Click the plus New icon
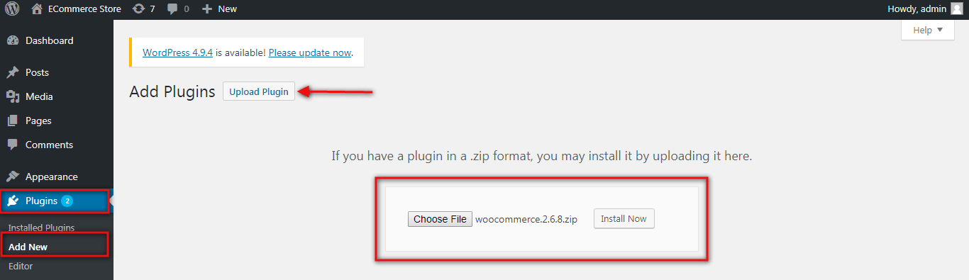Viewport: 969px width, 280px height. pyautogui.click(x=207, y=9)
